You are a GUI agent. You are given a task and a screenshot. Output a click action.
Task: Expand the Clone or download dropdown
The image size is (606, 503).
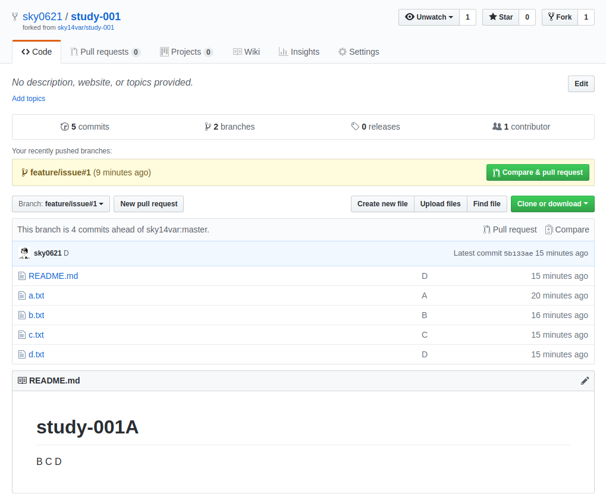coord(552,204)
